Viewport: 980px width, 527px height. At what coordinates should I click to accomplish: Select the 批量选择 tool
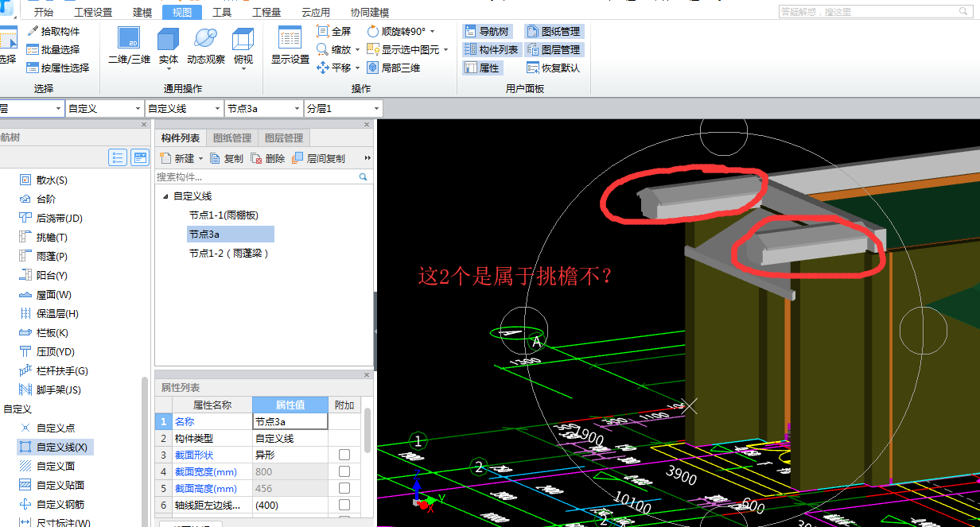click(53, 49)
